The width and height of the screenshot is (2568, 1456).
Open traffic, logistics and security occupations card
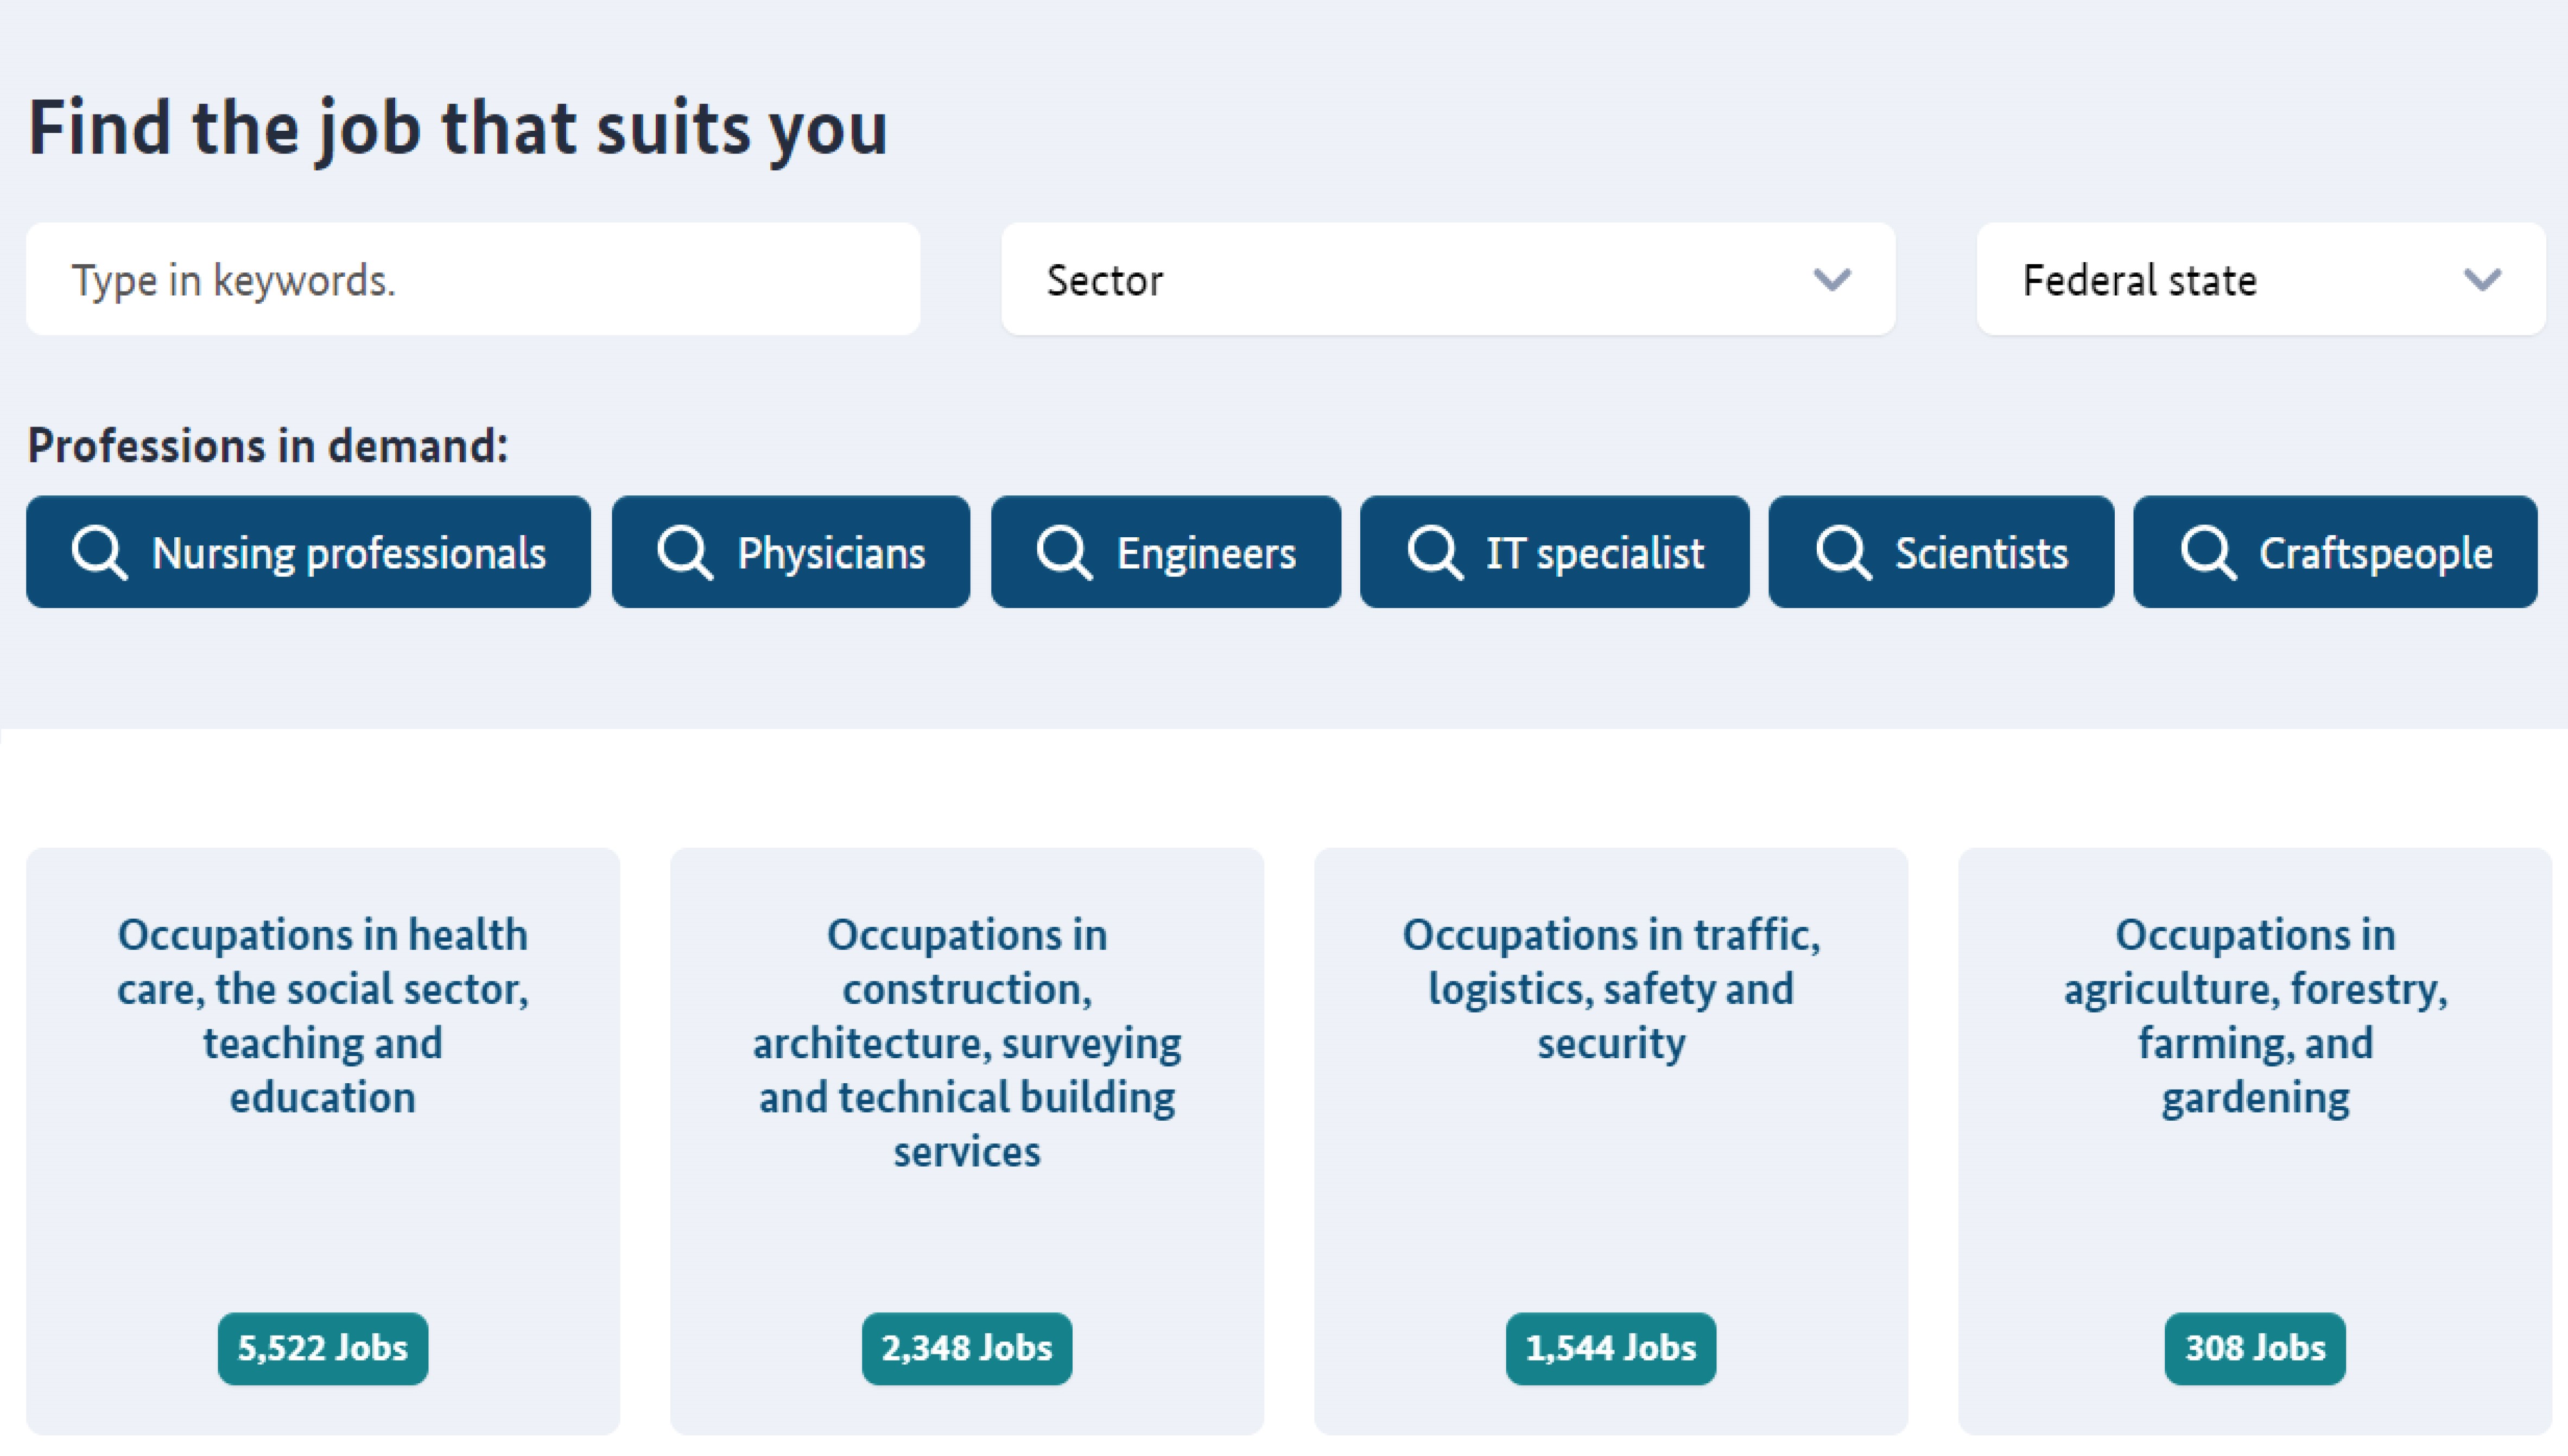(1611, 1141)
